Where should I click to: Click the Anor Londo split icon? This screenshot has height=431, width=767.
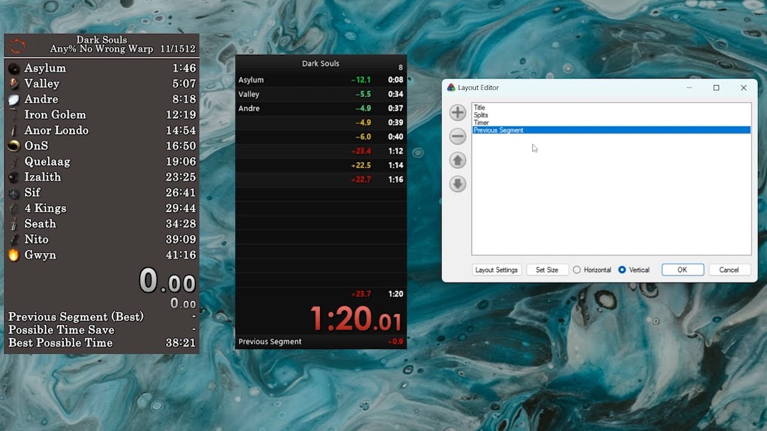point(14,130)
